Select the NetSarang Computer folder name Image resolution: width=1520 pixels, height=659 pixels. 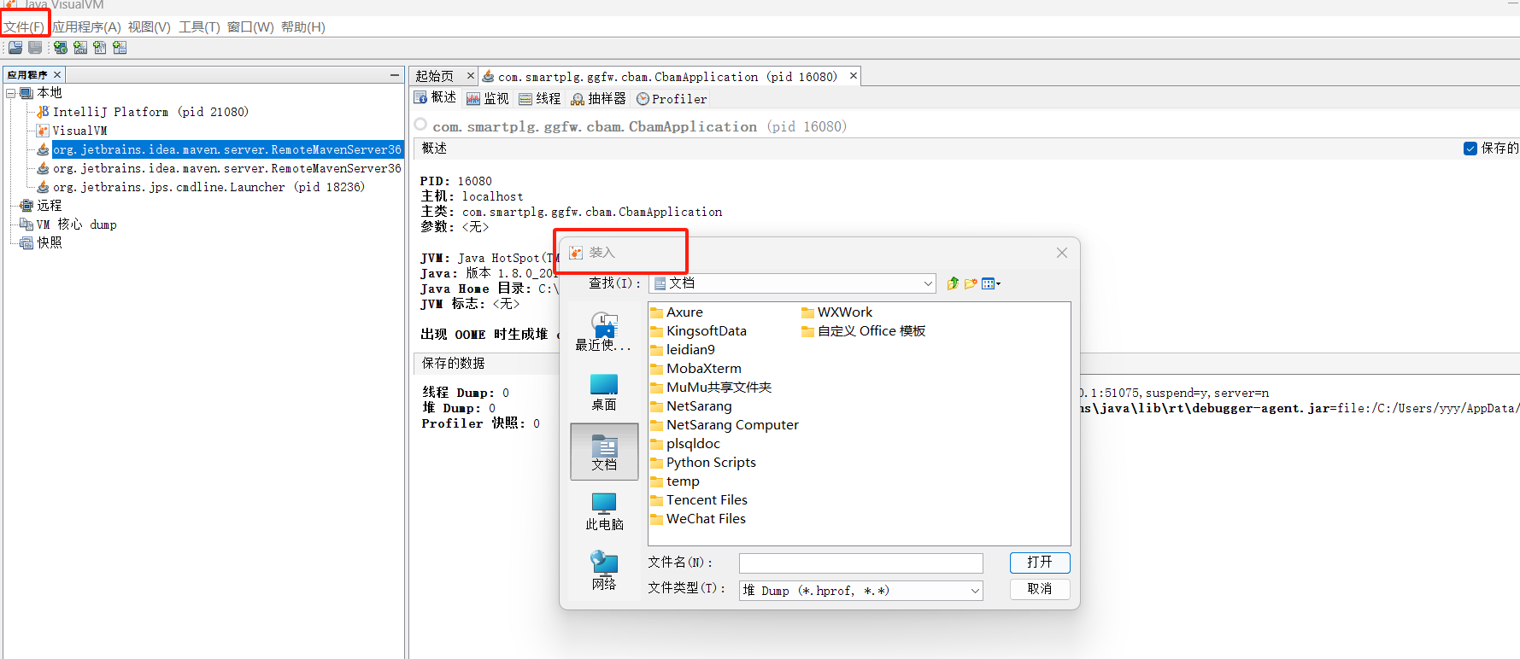click(x=732, y=425)
